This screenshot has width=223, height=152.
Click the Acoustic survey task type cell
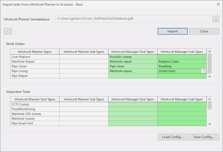[133, 57]
